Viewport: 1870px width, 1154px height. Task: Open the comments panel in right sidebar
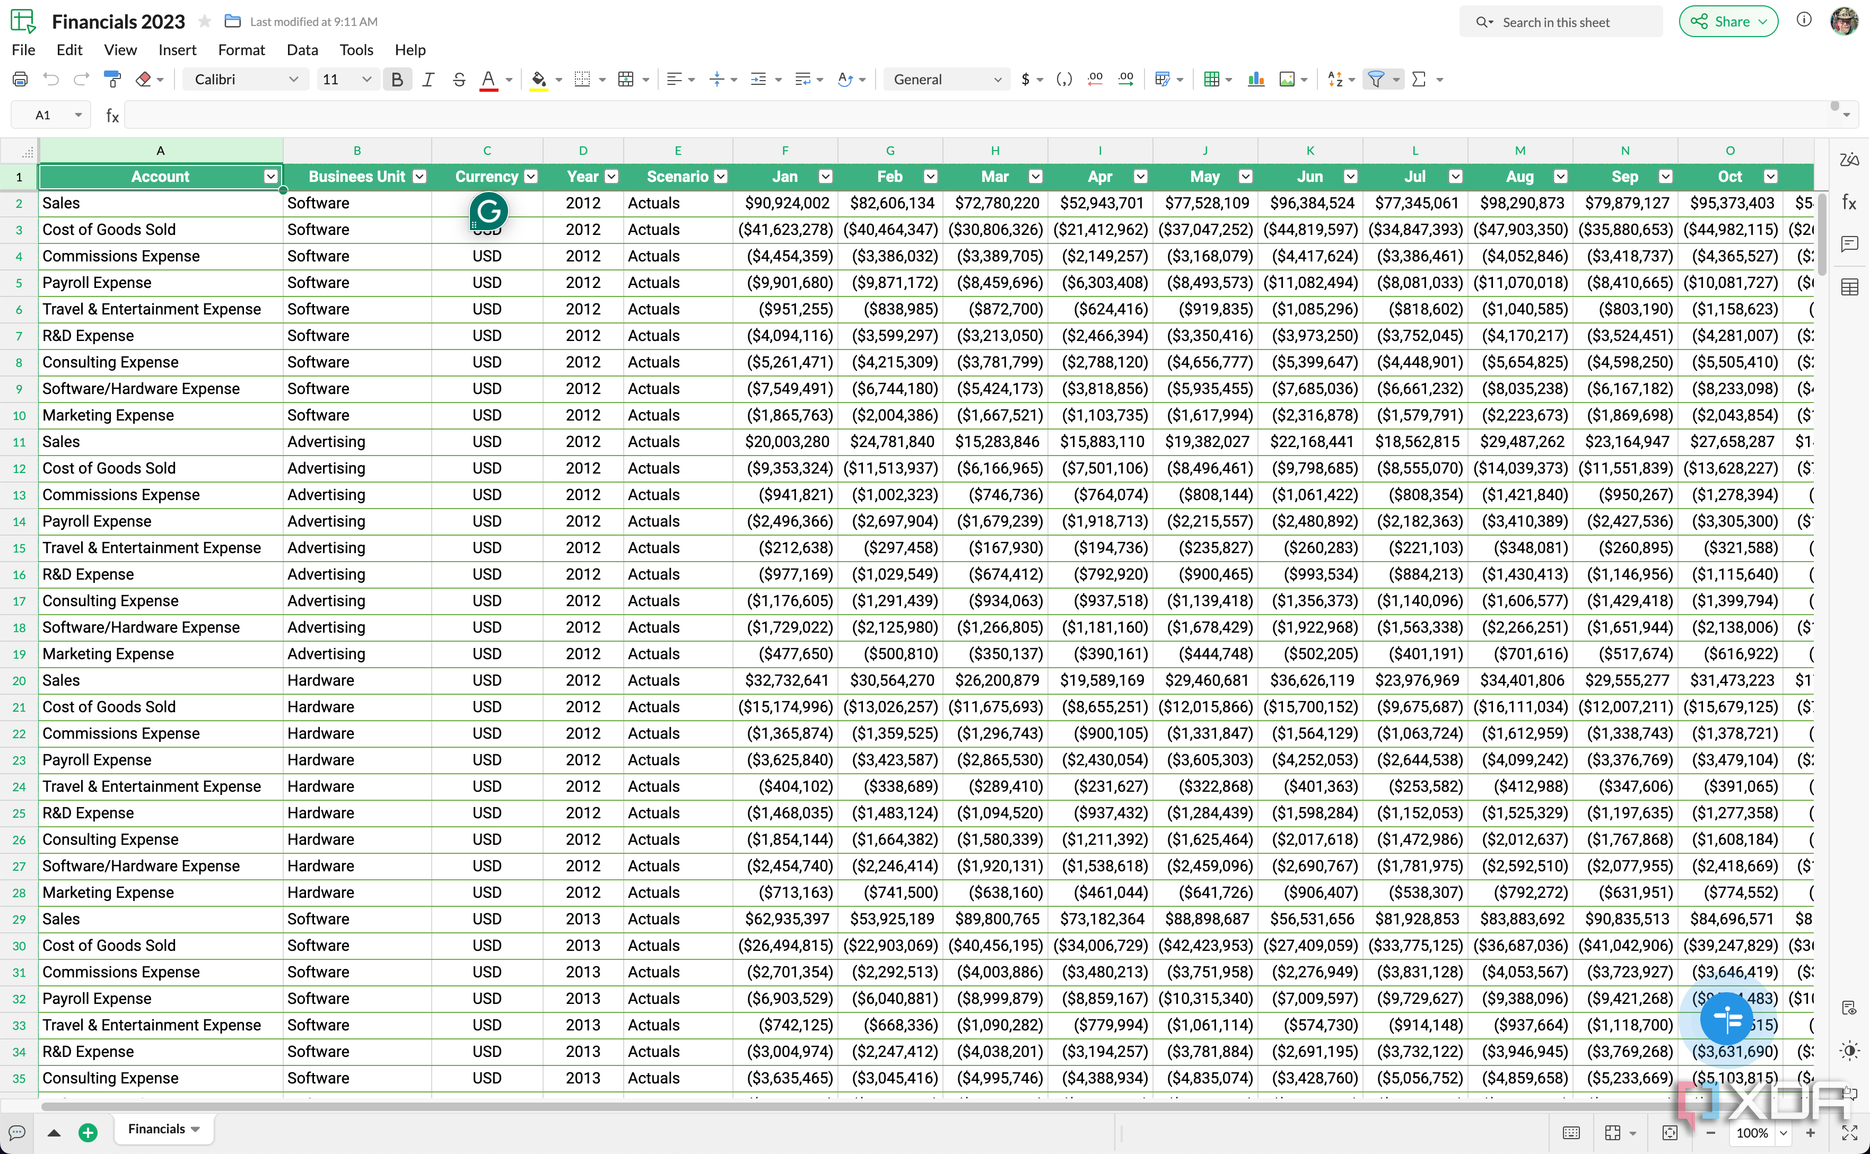point(1849,244)
